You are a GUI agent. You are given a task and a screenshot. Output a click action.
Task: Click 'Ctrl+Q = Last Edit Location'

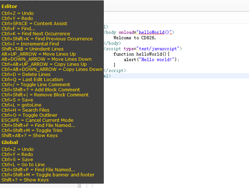(x=33, y=79)
